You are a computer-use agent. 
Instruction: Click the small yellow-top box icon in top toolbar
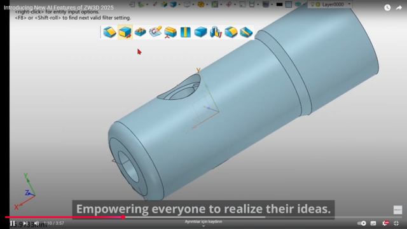click(x=164, y=4)
